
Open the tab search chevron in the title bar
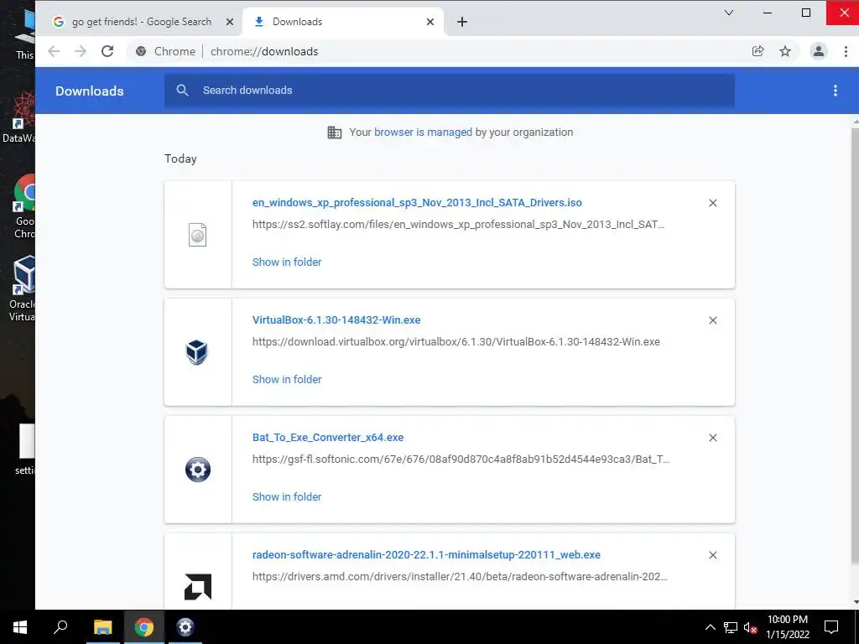coord(729,13)
